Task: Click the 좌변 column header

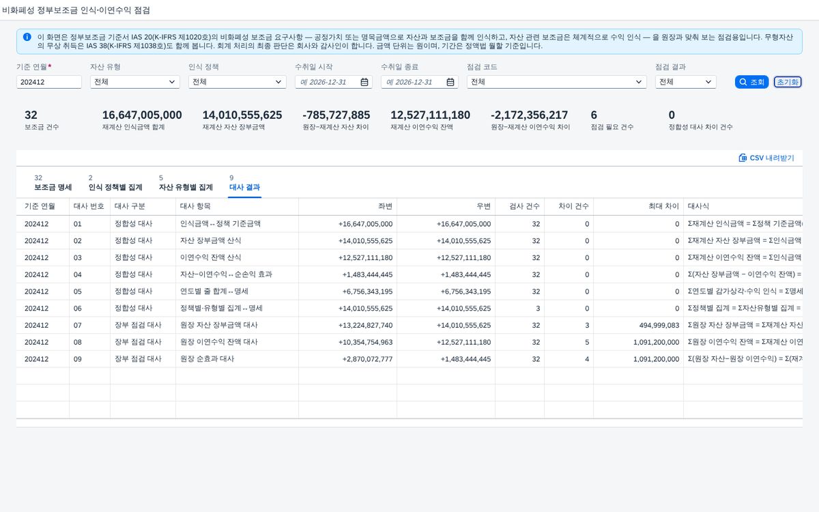Action: pos(348,206)
